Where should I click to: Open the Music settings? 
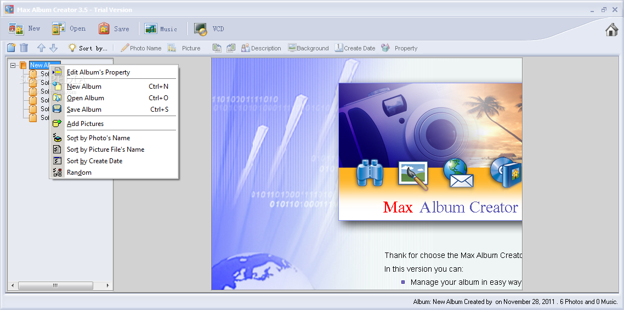[161, 28]
